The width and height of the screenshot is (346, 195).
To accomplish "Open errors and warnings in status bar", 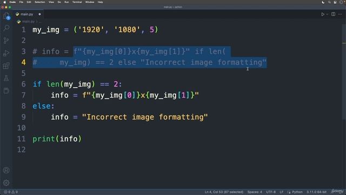I will pyautogui.click(x=11, y=192).
